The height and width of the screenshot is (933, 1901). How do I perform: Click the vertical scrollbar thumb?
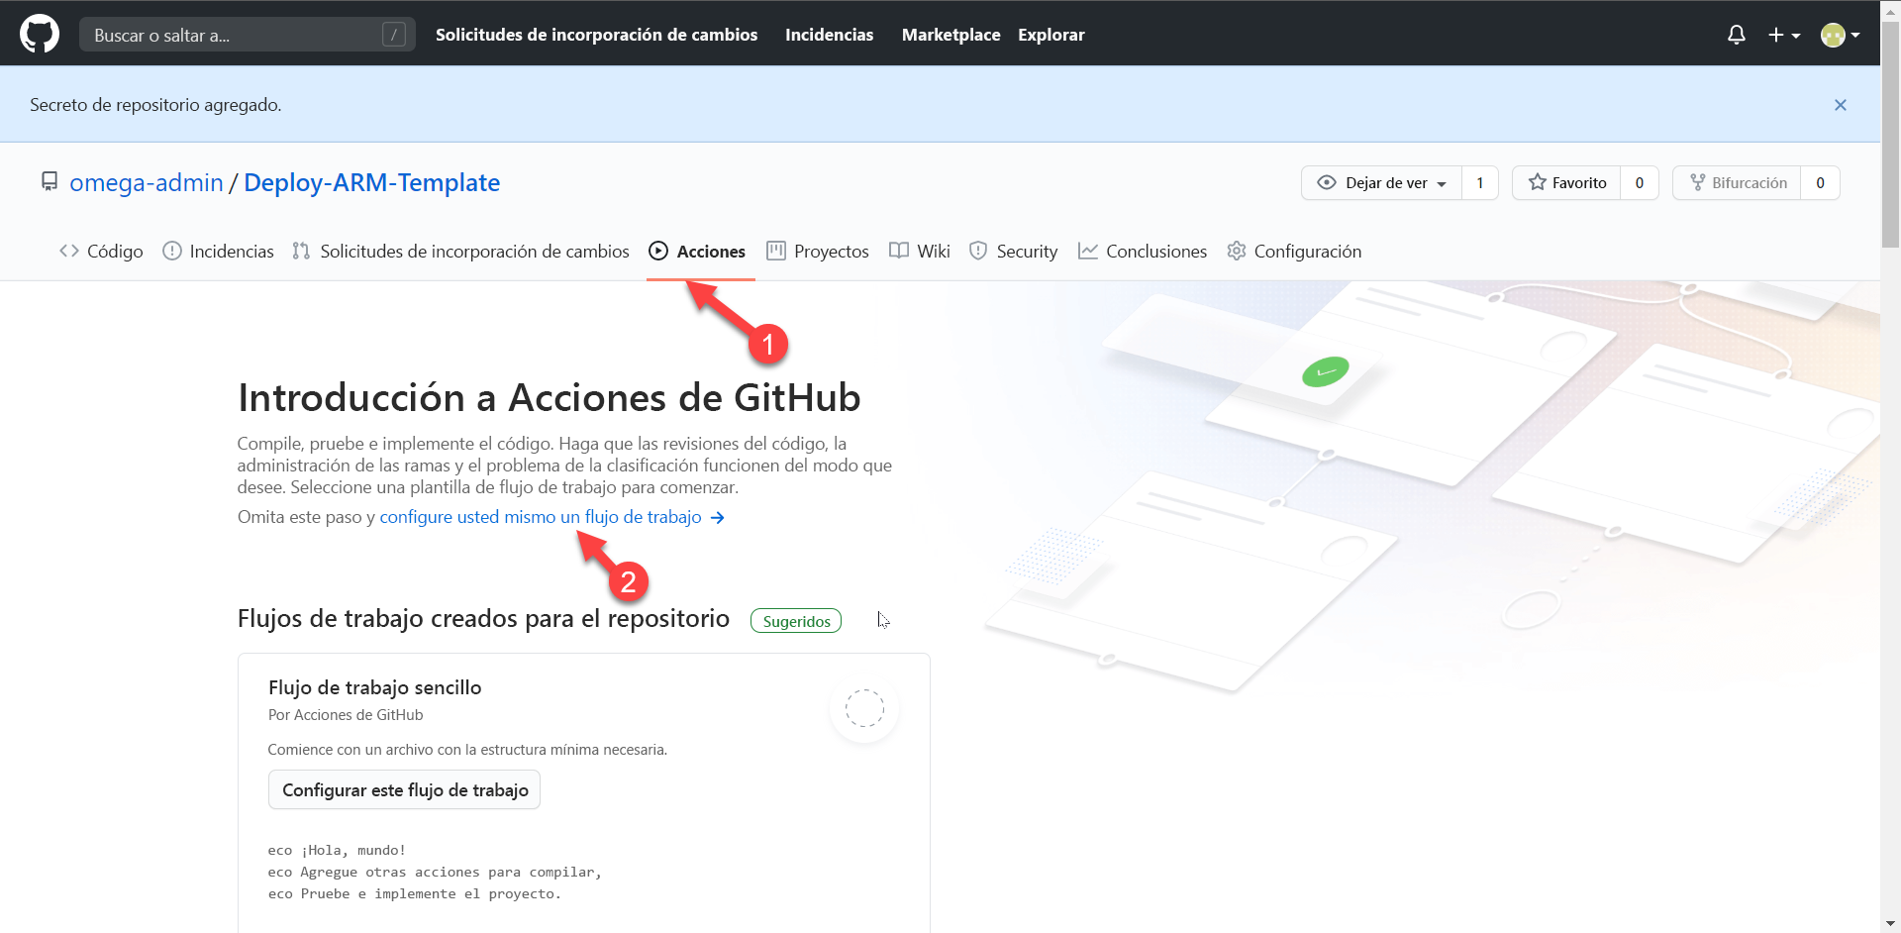[1890, 134]
